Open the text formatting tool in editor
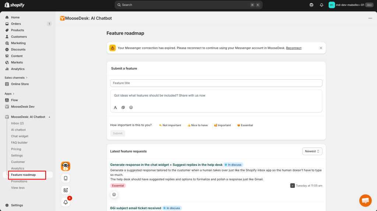Screen dimensions: 377x211 click(x=115, y=108)
